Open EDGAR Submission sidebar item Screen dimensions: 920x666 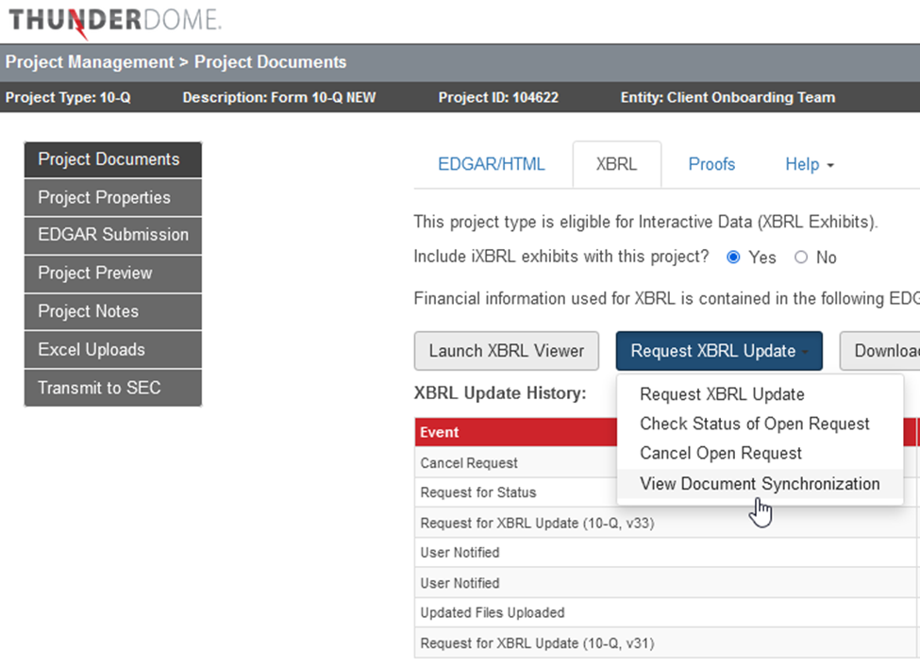112,235
